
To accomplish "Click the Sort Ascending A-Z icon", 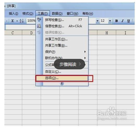I will point(21,21).
